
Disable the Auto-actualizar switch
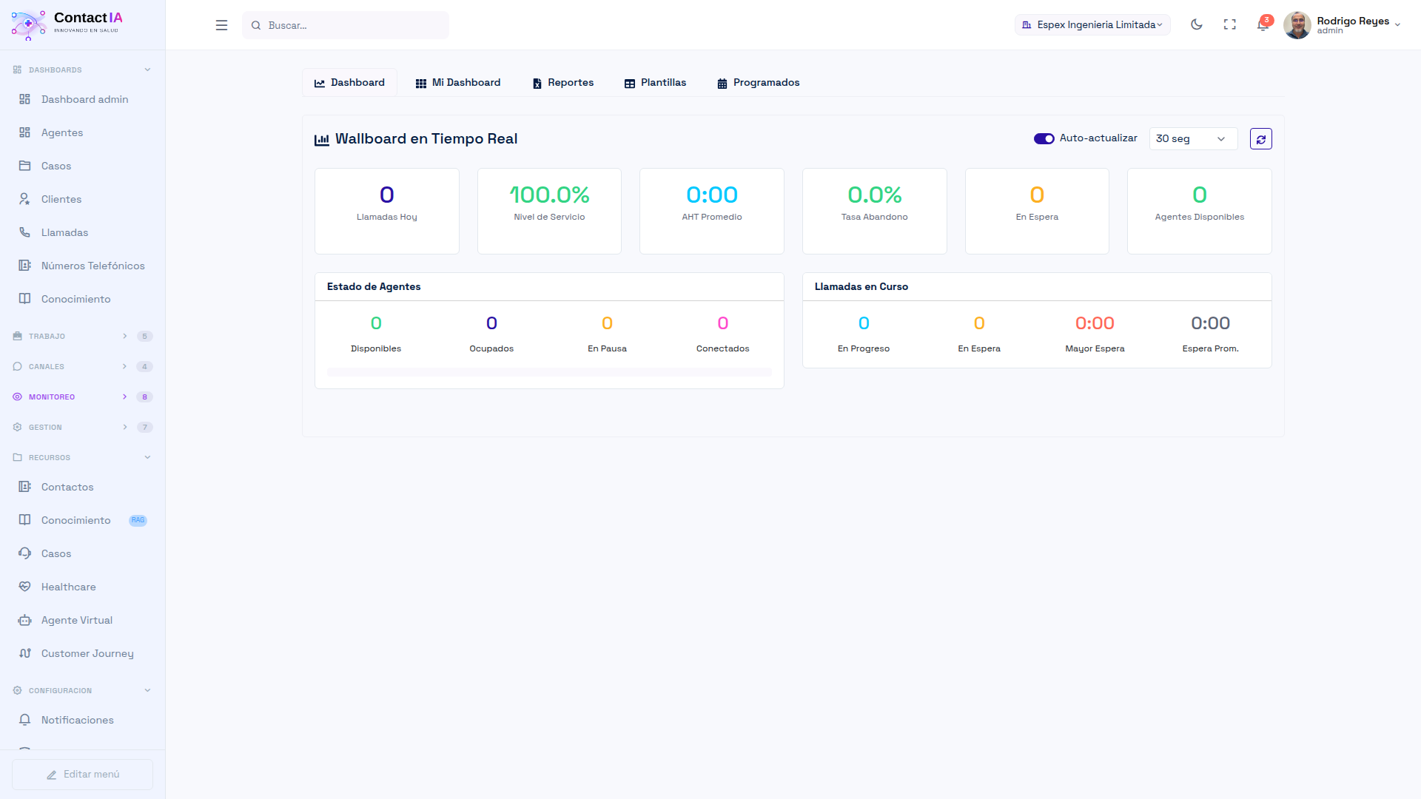(1044, 139)
